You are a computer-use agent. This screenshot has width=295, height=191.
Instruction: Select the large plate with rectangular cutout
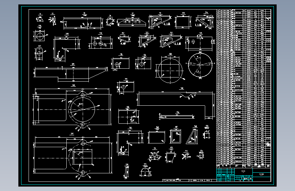click(72, 158)
